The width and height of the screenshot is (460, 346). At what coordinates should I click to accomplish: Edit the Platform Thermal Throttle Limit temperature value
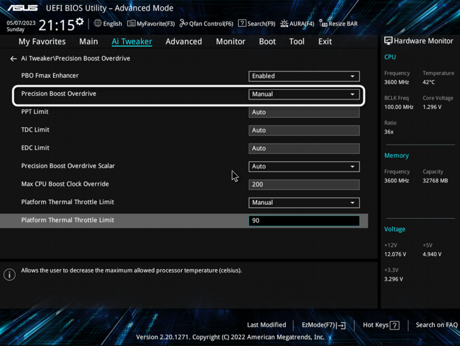pyautogui.click(x=304, y=220)
